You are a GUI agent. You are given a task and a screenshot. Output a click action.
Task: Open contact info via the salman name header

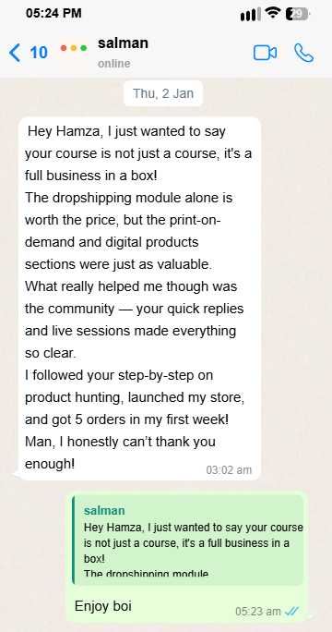click(x=123, y=43)
